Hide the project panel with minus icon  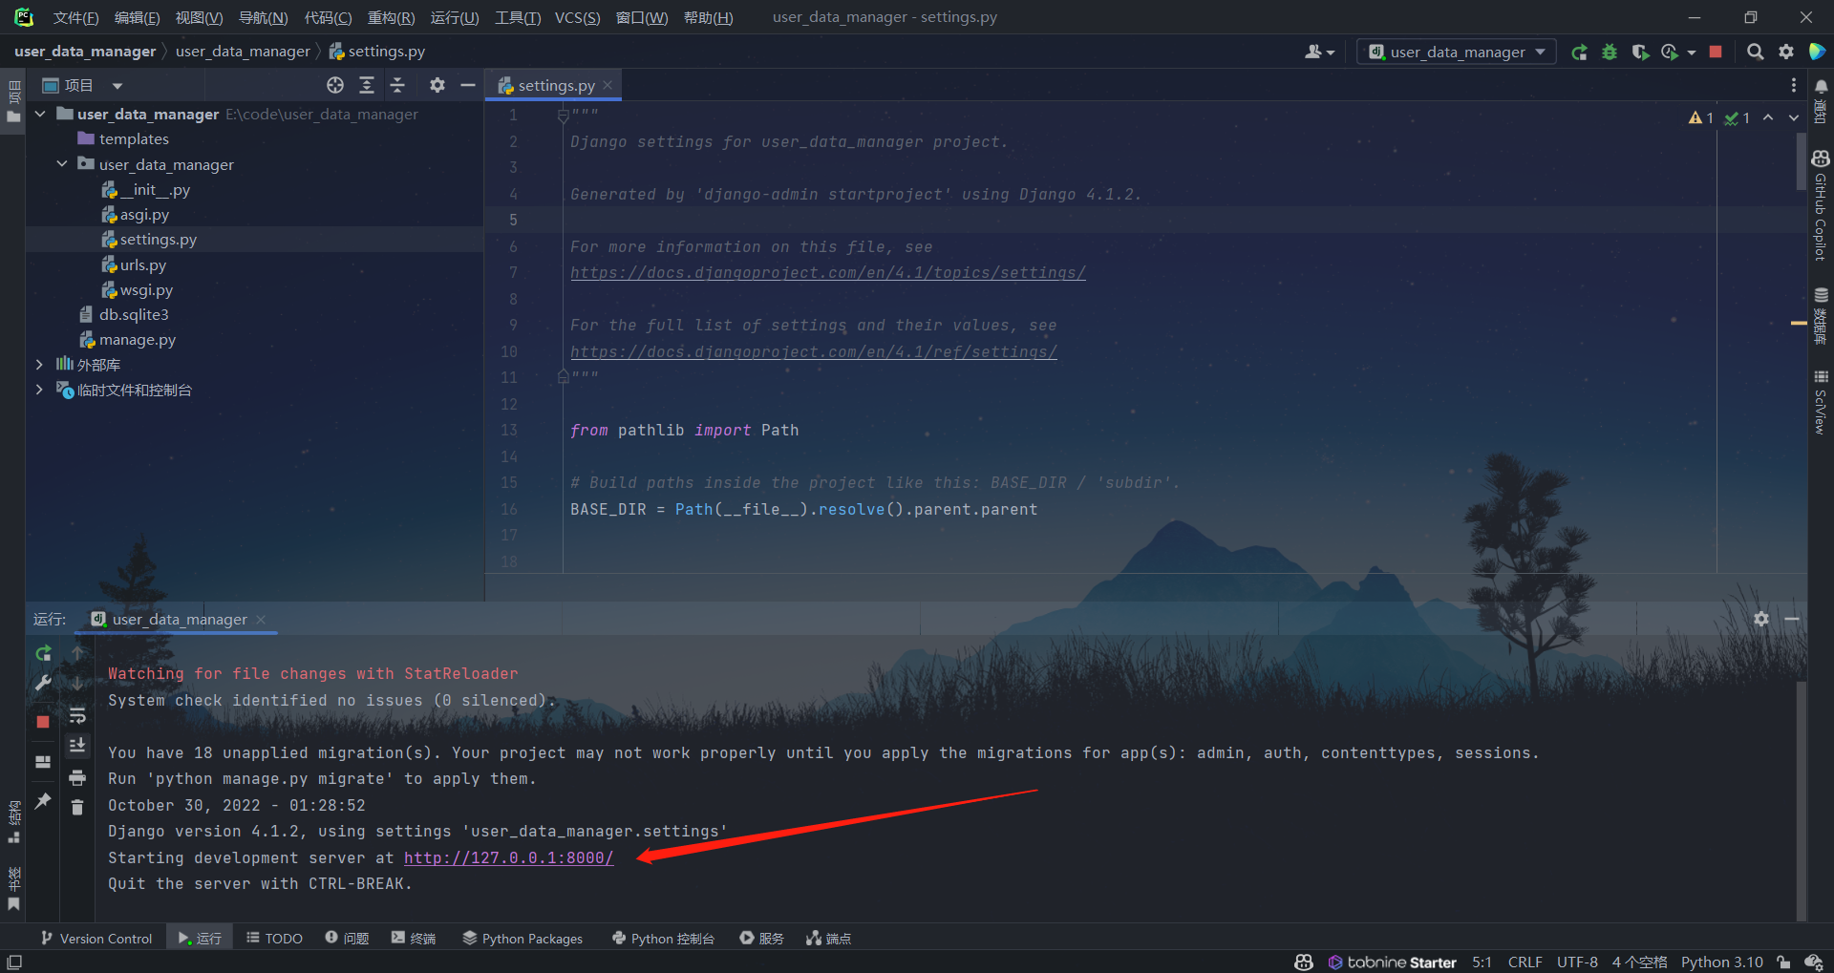click(x=468, y=85)
